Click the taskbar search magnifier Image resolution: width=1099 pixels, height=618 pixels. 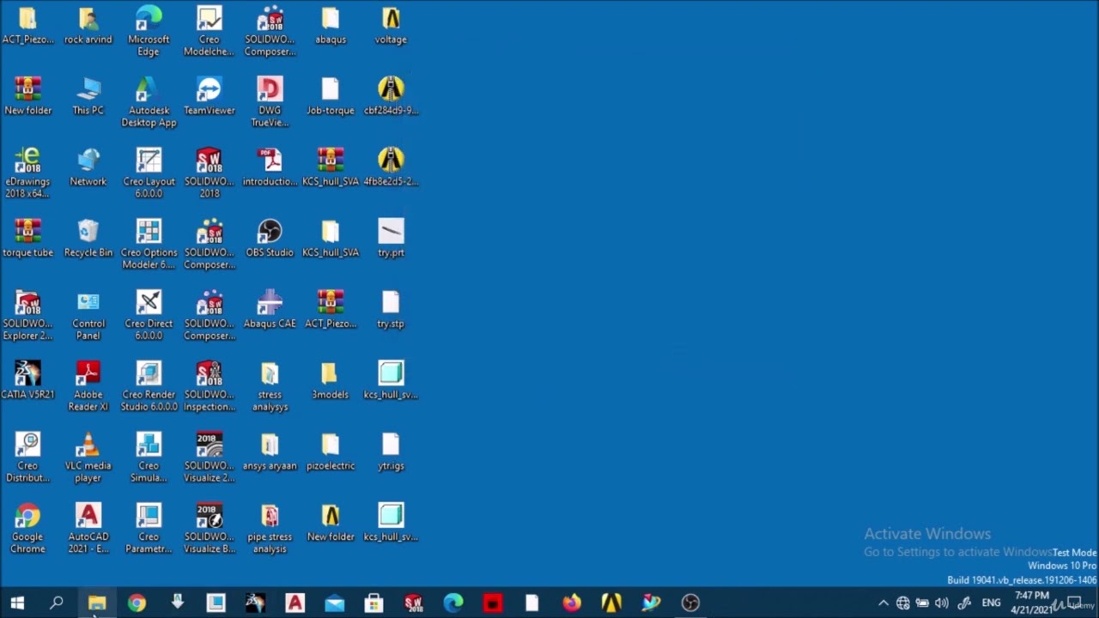pos(57,603)
